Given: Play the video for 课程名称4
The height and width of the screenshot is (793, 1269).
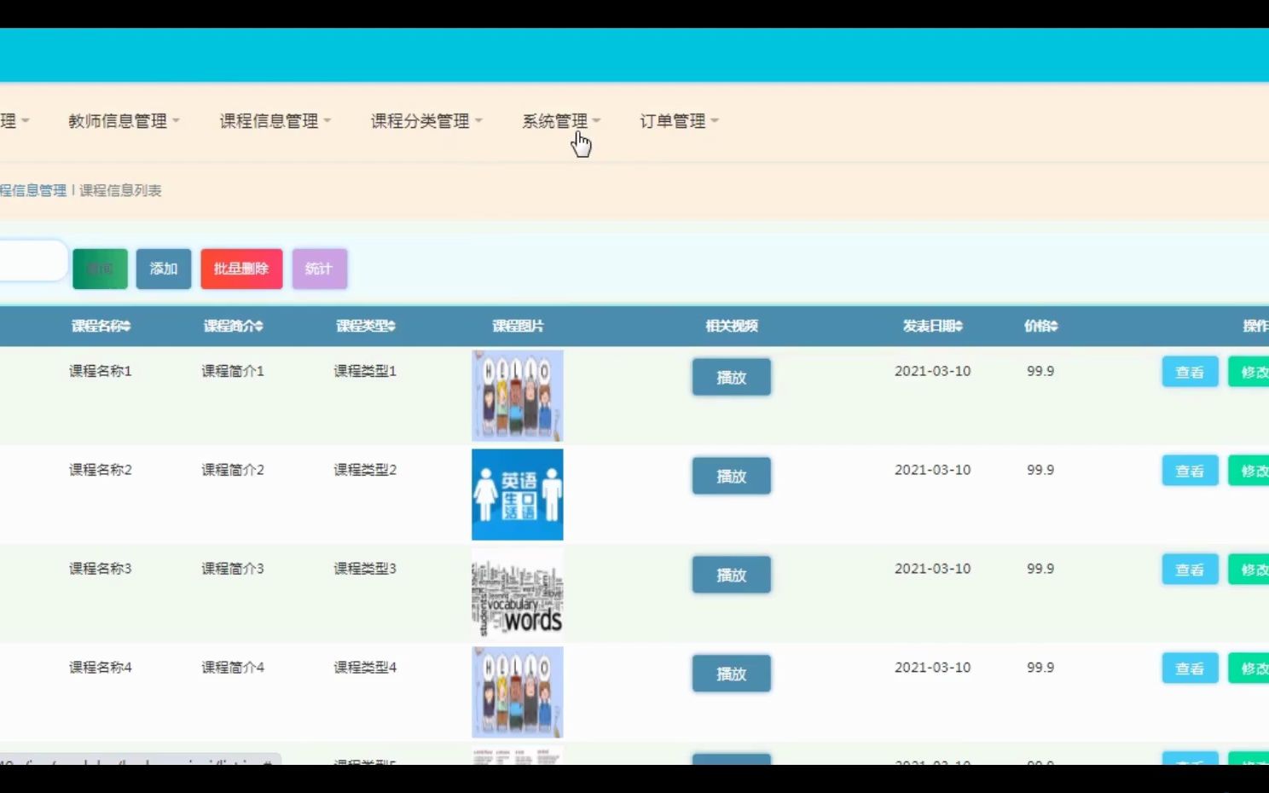Looking at the screenshot, I should (732, 674).
